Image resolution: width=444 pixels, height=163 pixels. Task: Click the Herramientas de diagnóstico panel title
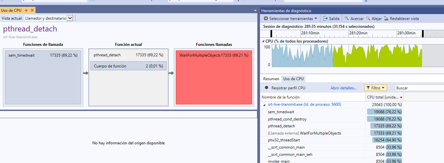pyautogui.click(x=286, y=11)
